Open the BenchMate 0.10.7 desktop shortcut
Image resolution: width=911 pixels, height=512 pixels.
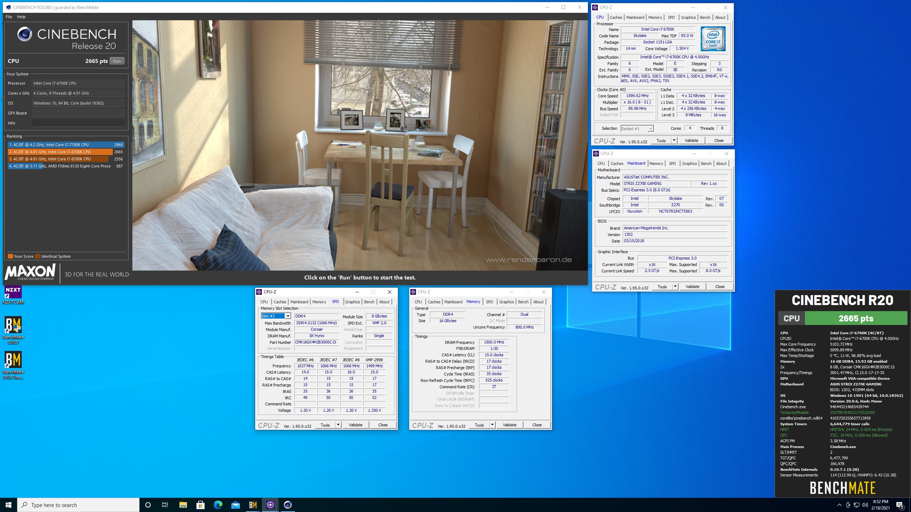pyautogui.click(x=13, y=330)
